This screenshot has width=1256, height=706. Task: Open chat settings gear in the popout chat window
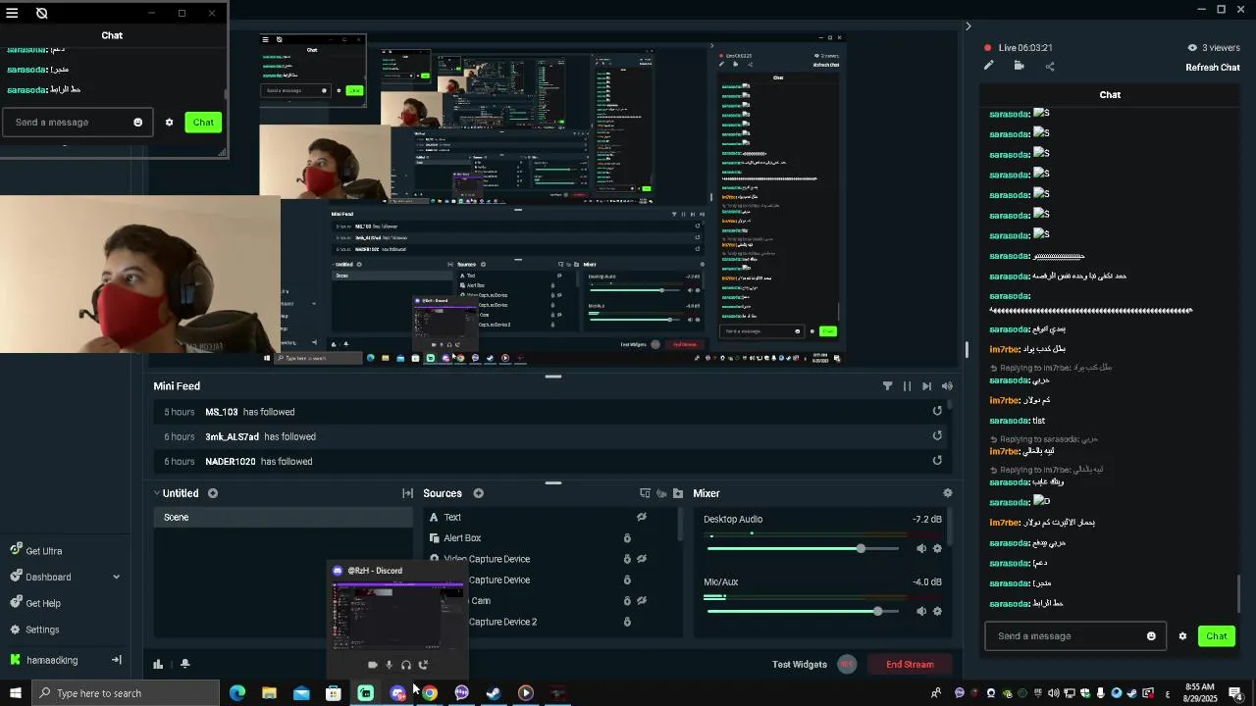pos(169,123)
